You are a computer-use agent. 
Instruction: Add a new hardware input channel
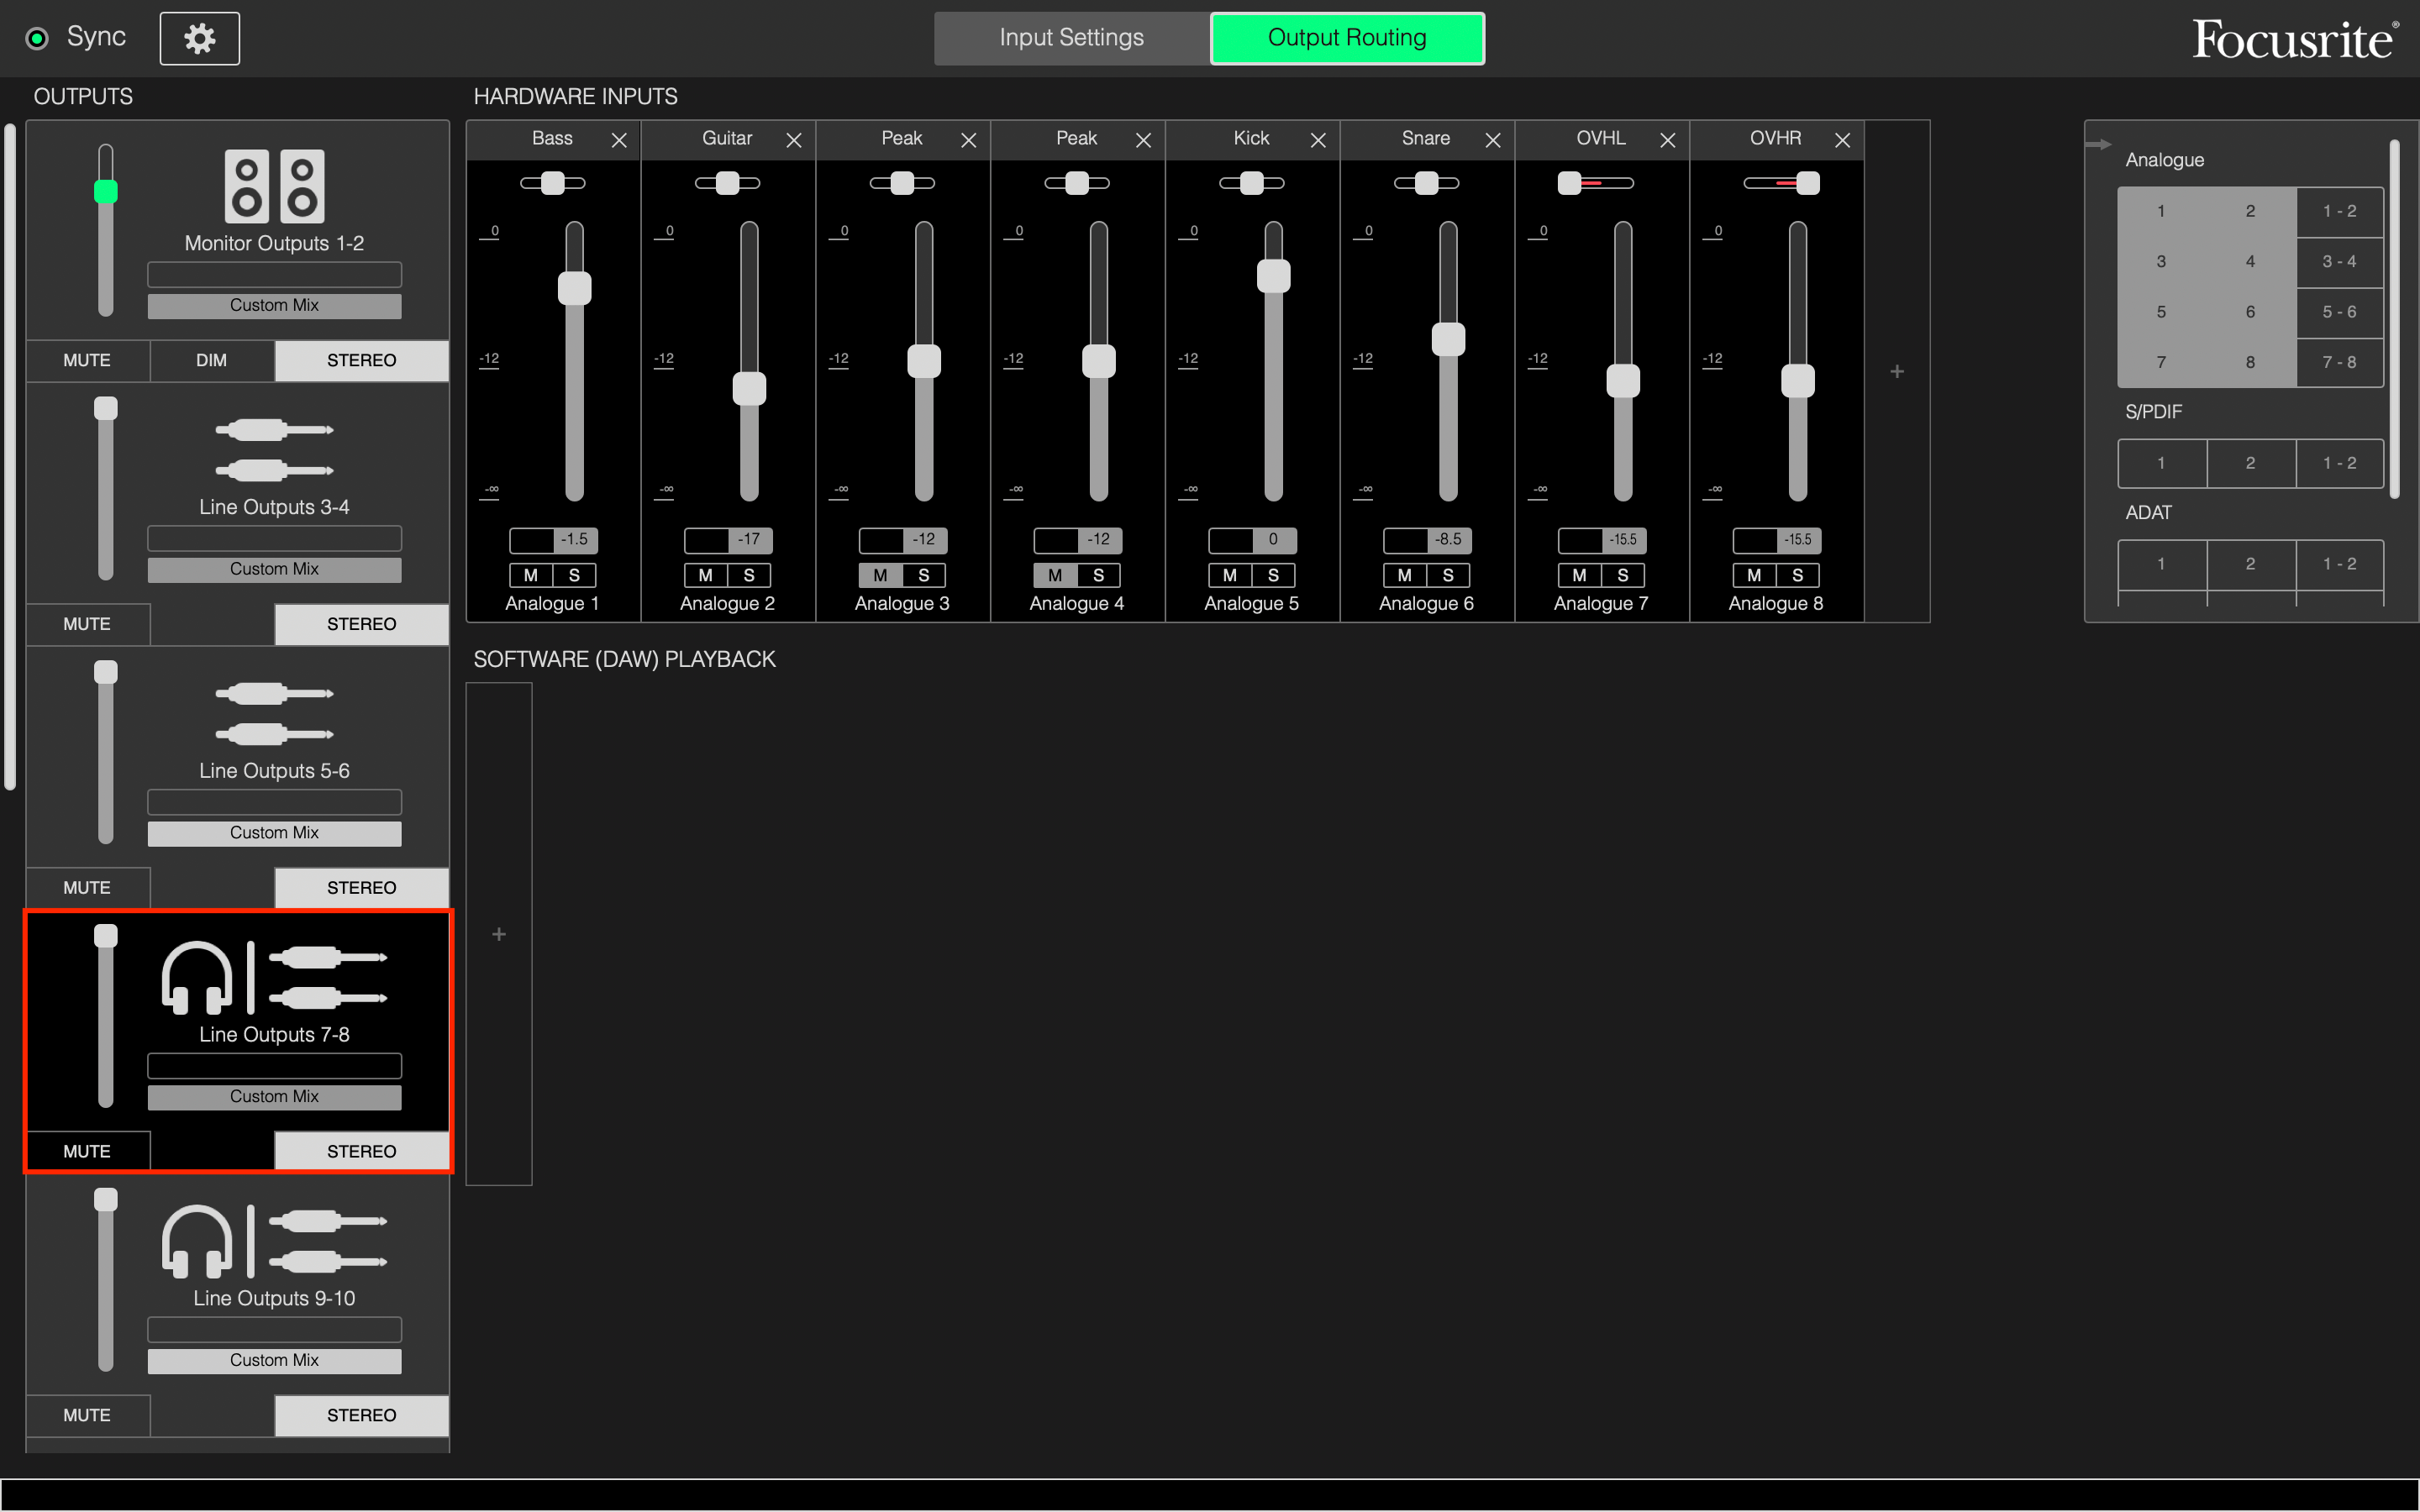click(1897, 371)
